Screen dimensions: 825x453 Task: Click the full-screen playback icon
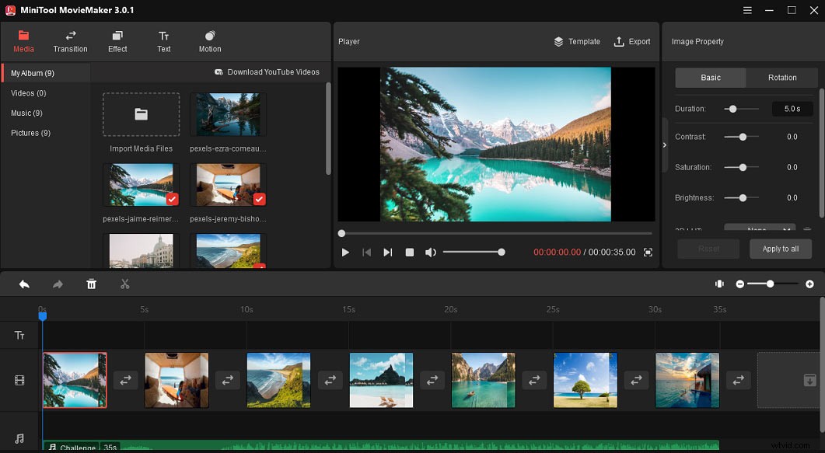(x=648, y=252)
